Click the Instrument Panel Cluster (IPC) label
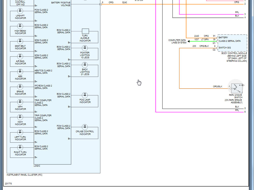Viewport: 254px width, 190px height. (25, 175)
